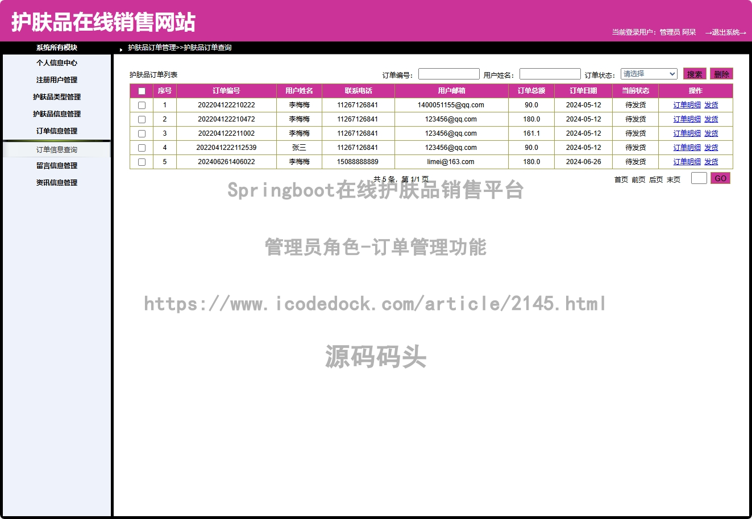Screen dimensions: 752x519
Task: Select checkbox of order 202204122211002
Action: coord(142,133)
